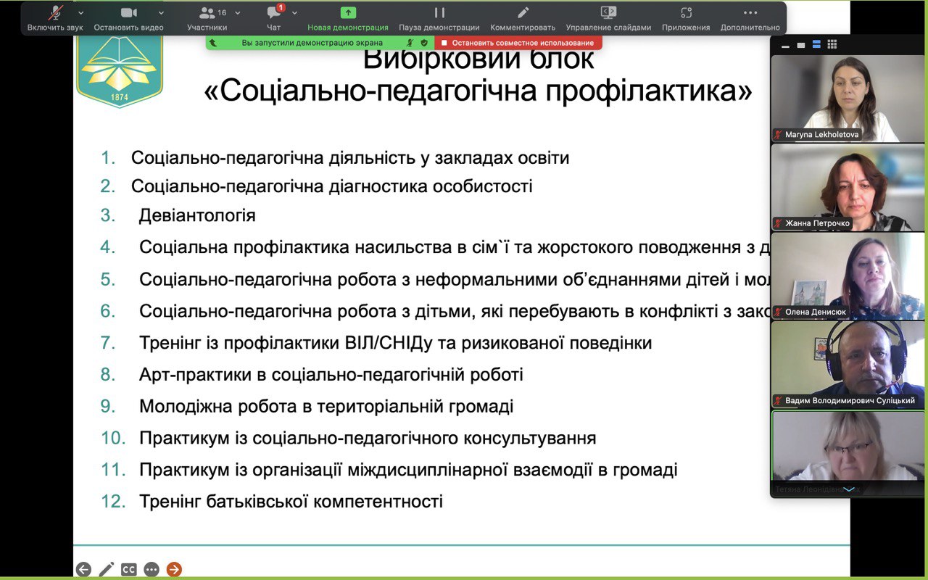Expand audio options arrow beside microphone
The image size is (928, 580).
tap(80, 13)
